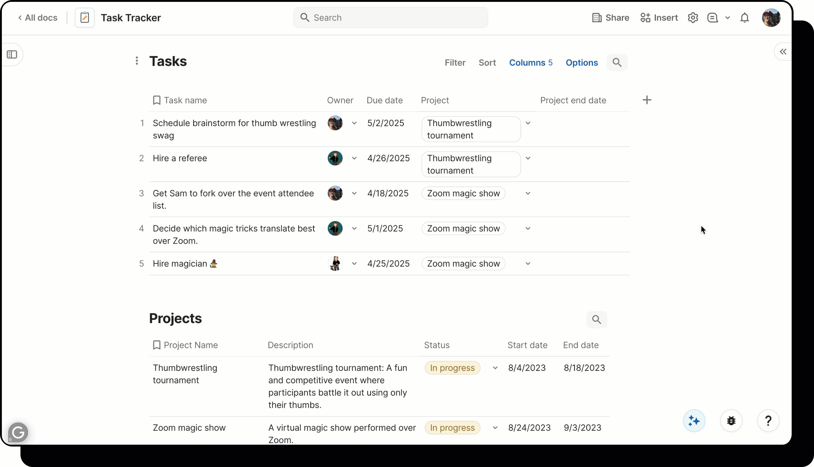814x467 pixels.
Task: Open the Sort option for Tasks
Action: click(x=487, y=63)
